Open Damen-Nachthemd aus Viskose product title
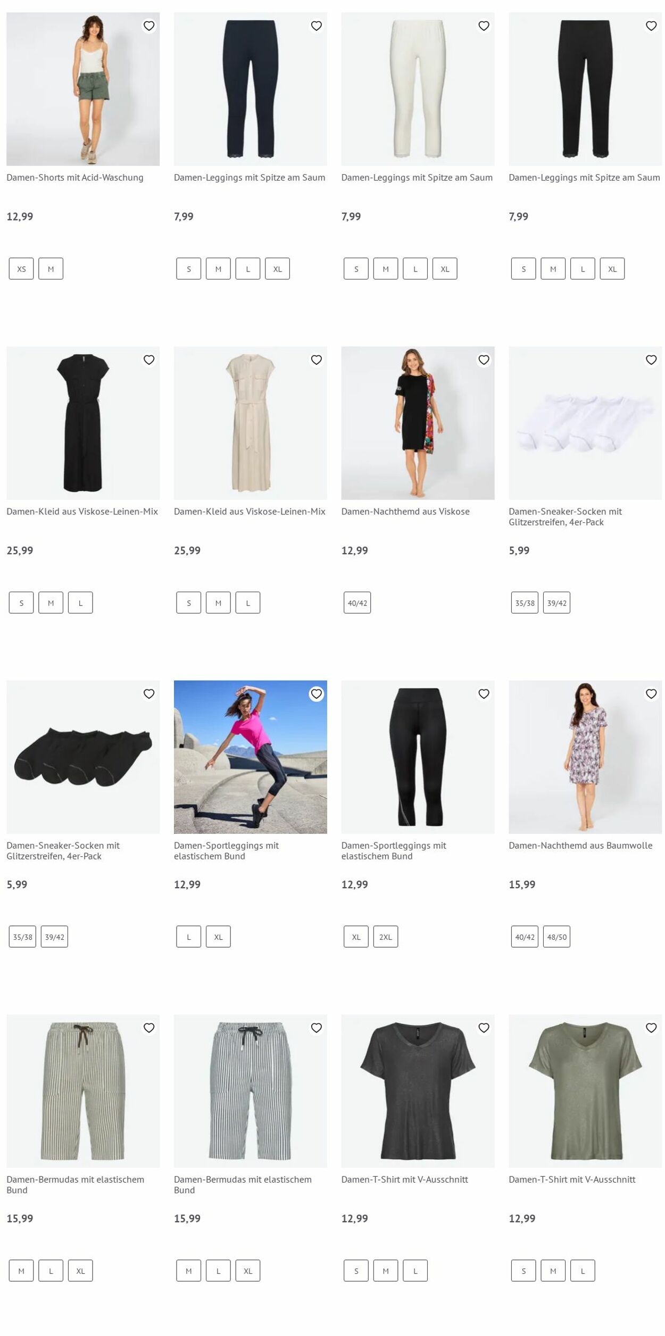665x1336 pixels. pyautogui.click(x=405, y=511)
